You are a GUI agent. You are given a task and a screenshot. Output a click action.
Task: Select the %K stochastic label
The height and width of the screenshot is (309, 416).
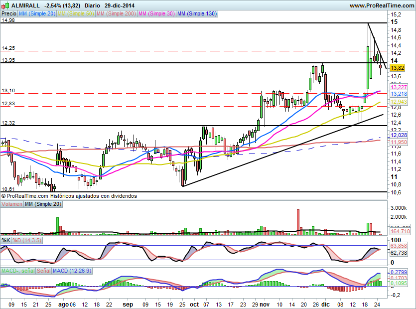tap(6, 240)
